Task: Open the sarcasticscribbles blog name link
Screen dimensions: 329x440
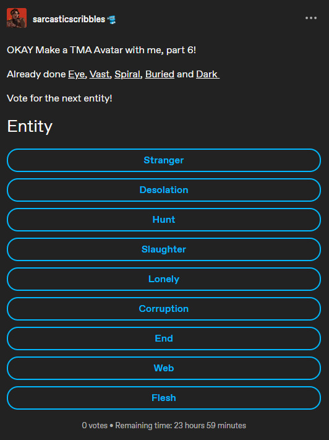Action: pos(69,19)
